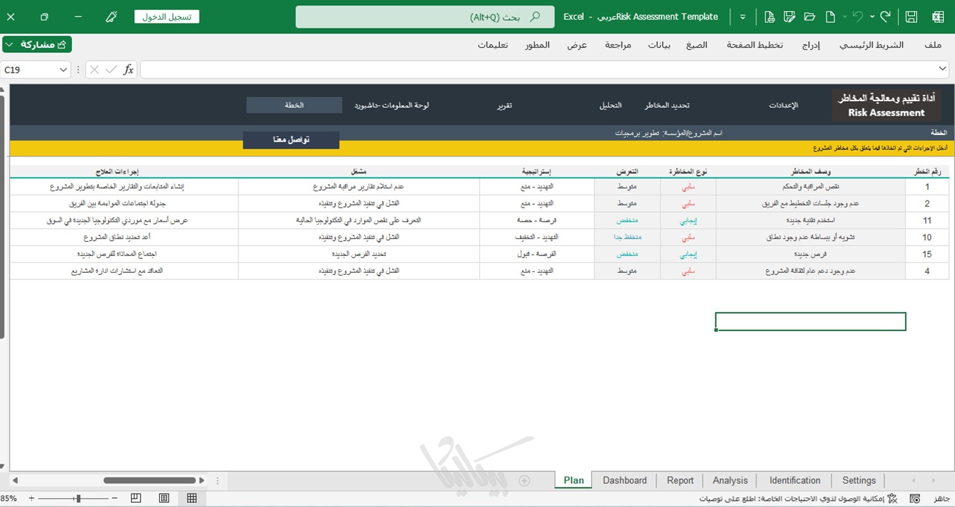Click the pen drawing mode icon

[111, 17]
